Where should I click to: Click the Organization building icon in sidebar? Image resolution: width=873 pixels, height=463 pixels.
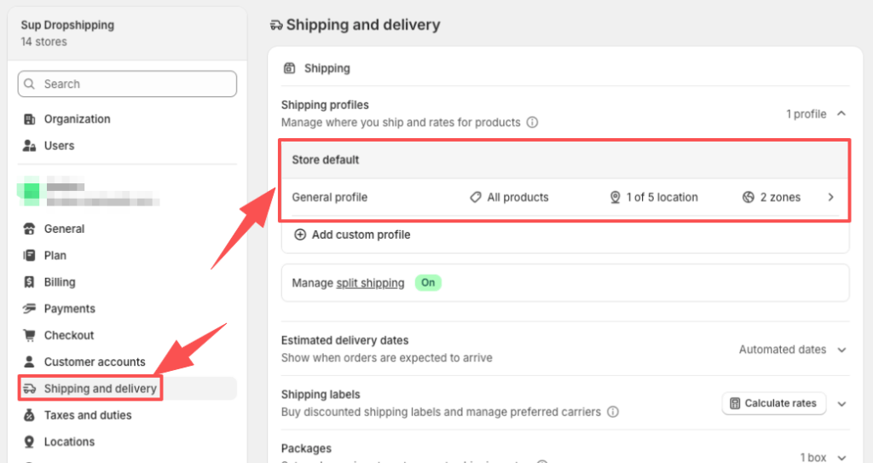[30, 119]
